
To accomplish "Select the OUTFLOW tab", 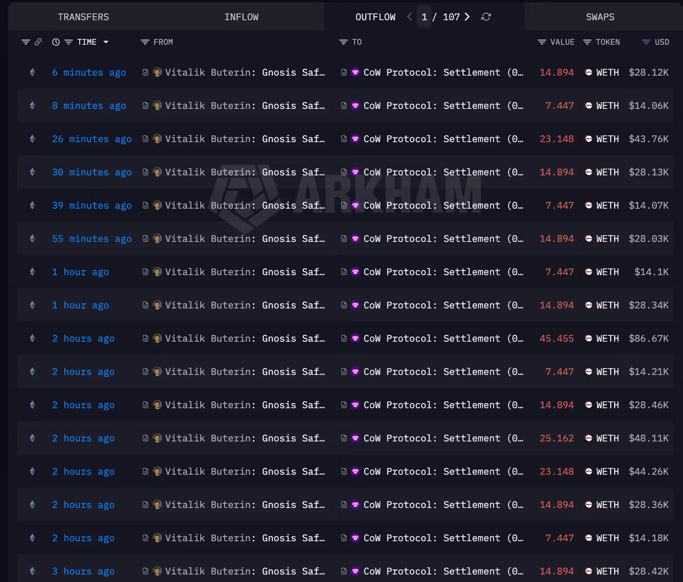I will click(x=375, y=17).
